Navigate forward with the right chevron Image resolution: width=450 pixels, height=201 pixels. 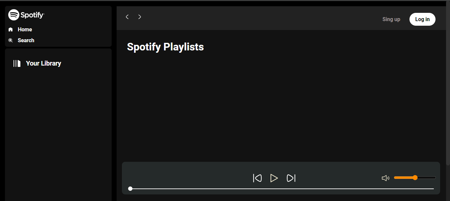tap(139, 16)
